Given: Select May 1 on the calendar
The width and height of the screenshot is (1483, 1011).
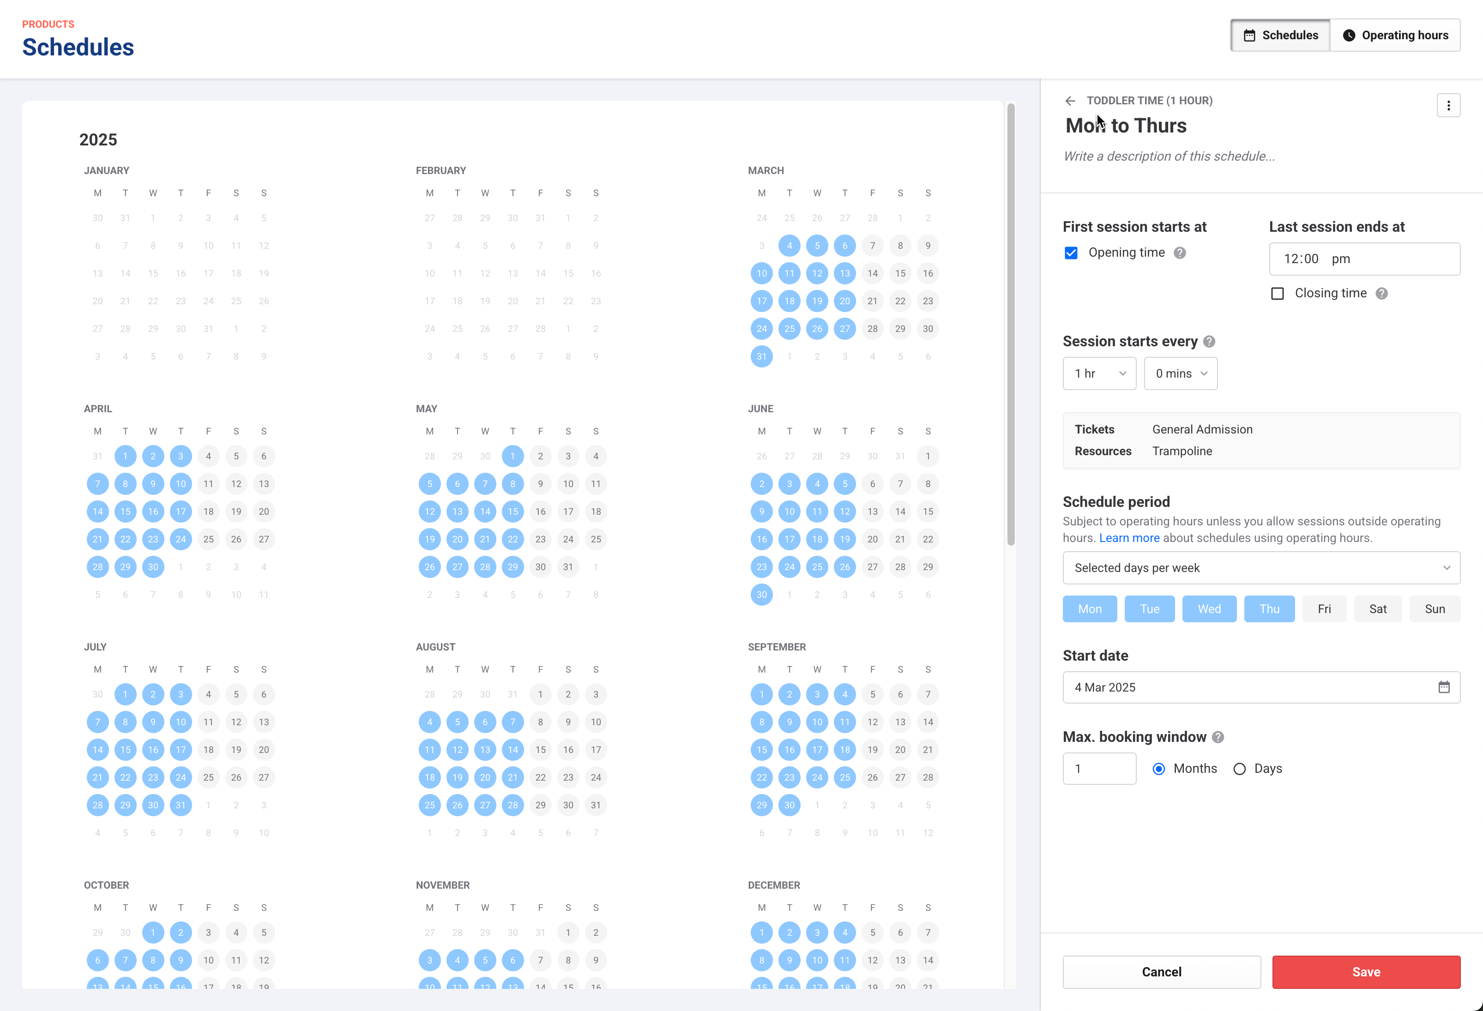Looking at the screenshot, I should [x=512, y=457].
